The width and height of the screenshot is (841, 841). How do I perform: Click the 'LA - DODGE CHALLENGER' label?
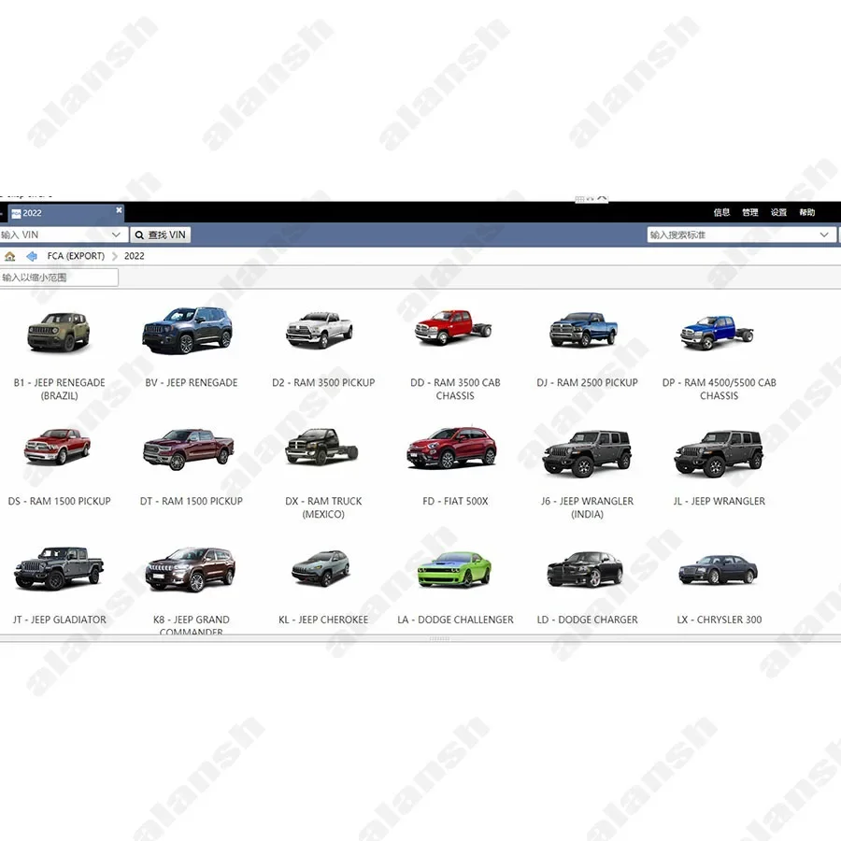click(x=455, y=620)
